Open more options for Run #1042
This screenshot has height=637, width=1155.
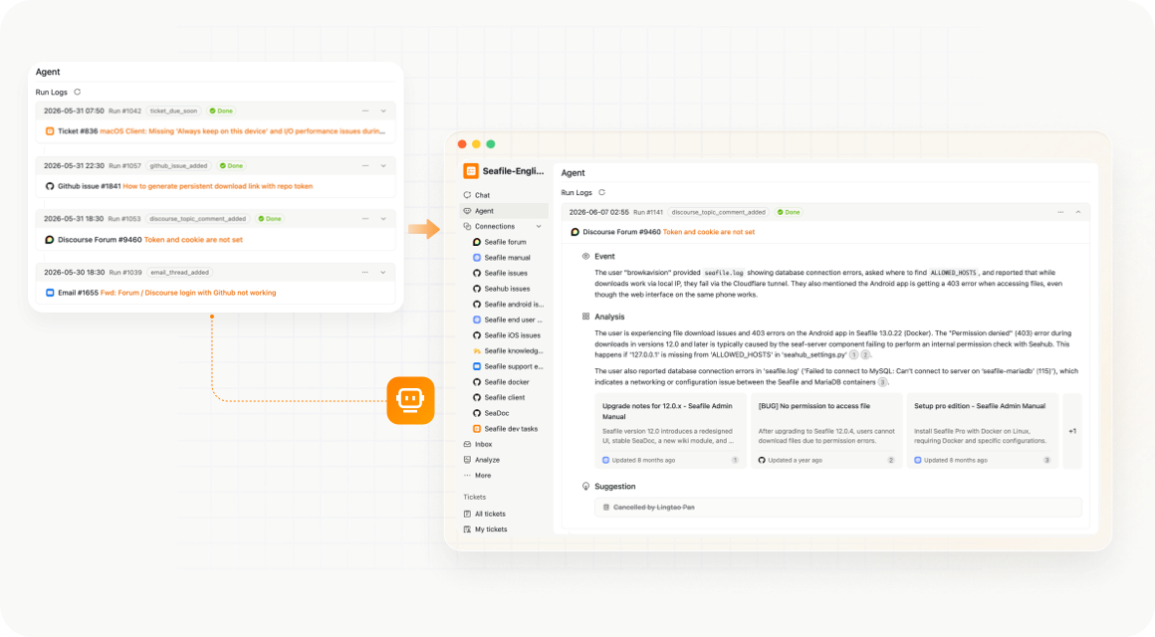pyautogui.click(x=365, y=111)
